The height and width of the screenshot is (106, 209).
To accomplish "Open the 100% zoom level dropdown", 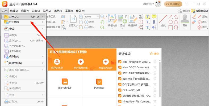I will tap(98, 17).
